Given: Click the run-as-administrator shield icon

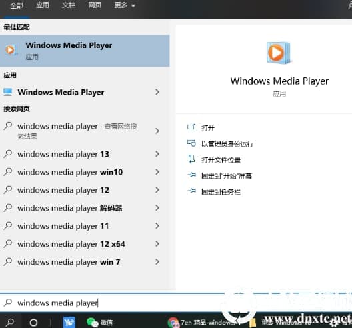Looking at the screenshot, I should pos(191,143).
